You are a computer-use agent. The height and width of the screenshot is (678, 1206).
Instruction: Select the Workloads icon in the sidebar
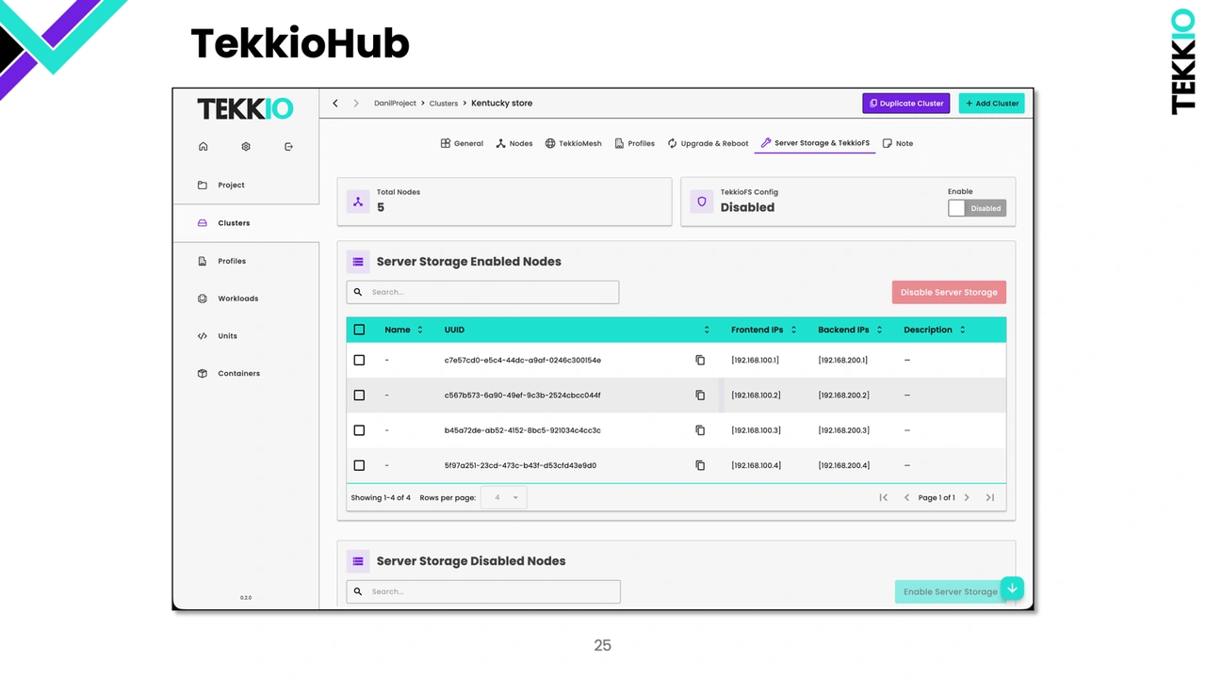click(x=202, y=298)
